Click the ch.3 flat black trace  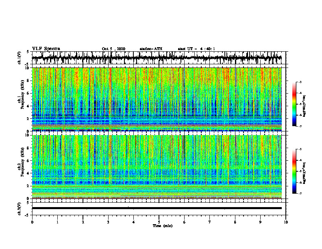tap(157, 208)
